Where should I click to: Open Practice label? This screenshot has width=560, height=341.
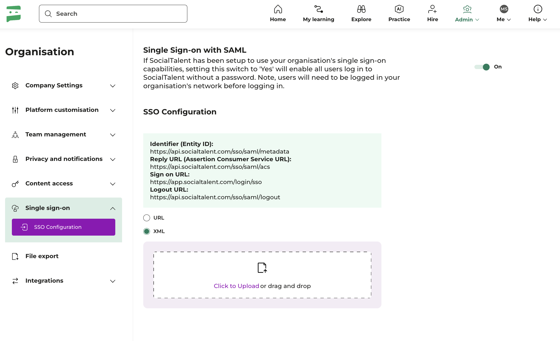(x=399, y=19)
